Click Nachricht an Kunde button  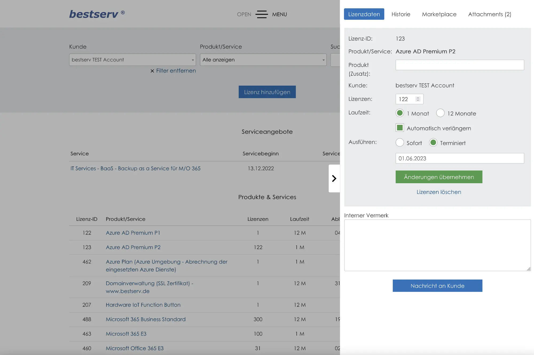437,286
